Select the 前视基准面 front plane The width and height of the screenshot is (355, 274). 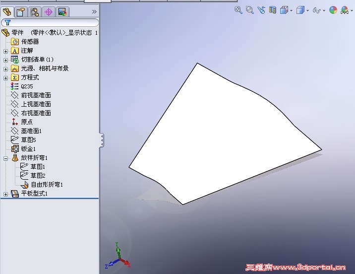click(x=31, y=95)
